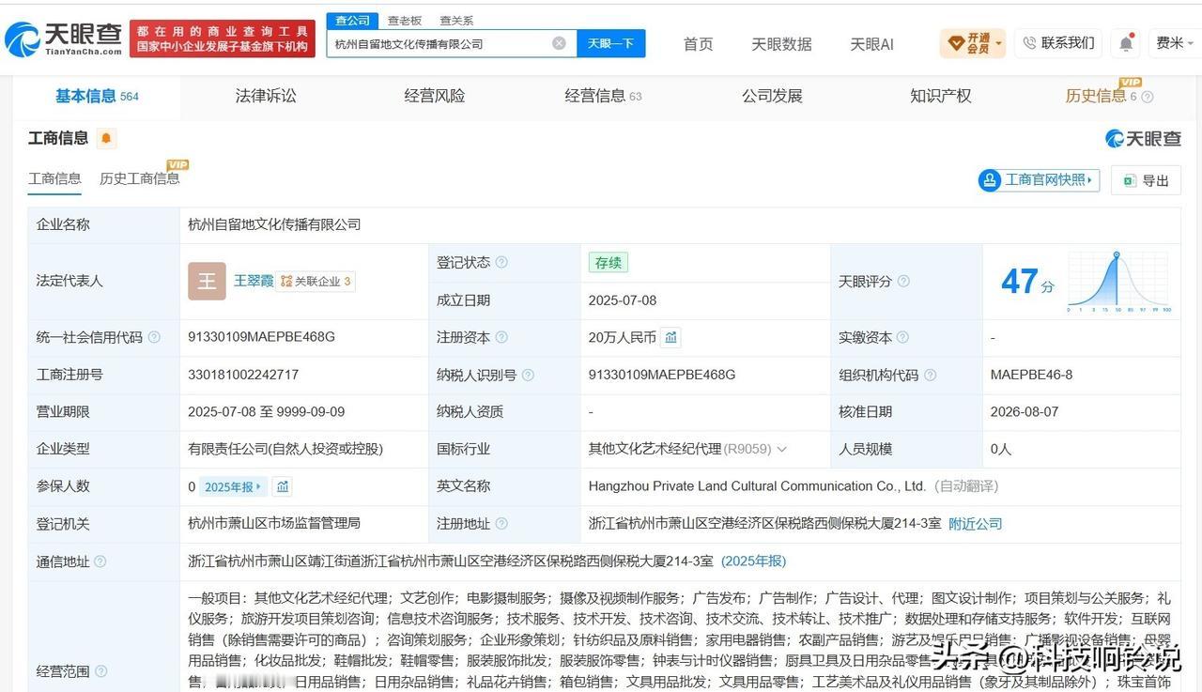Click the 47分 score value
The width and height of the screenshot is (1202, 692).
[1027, 281]
